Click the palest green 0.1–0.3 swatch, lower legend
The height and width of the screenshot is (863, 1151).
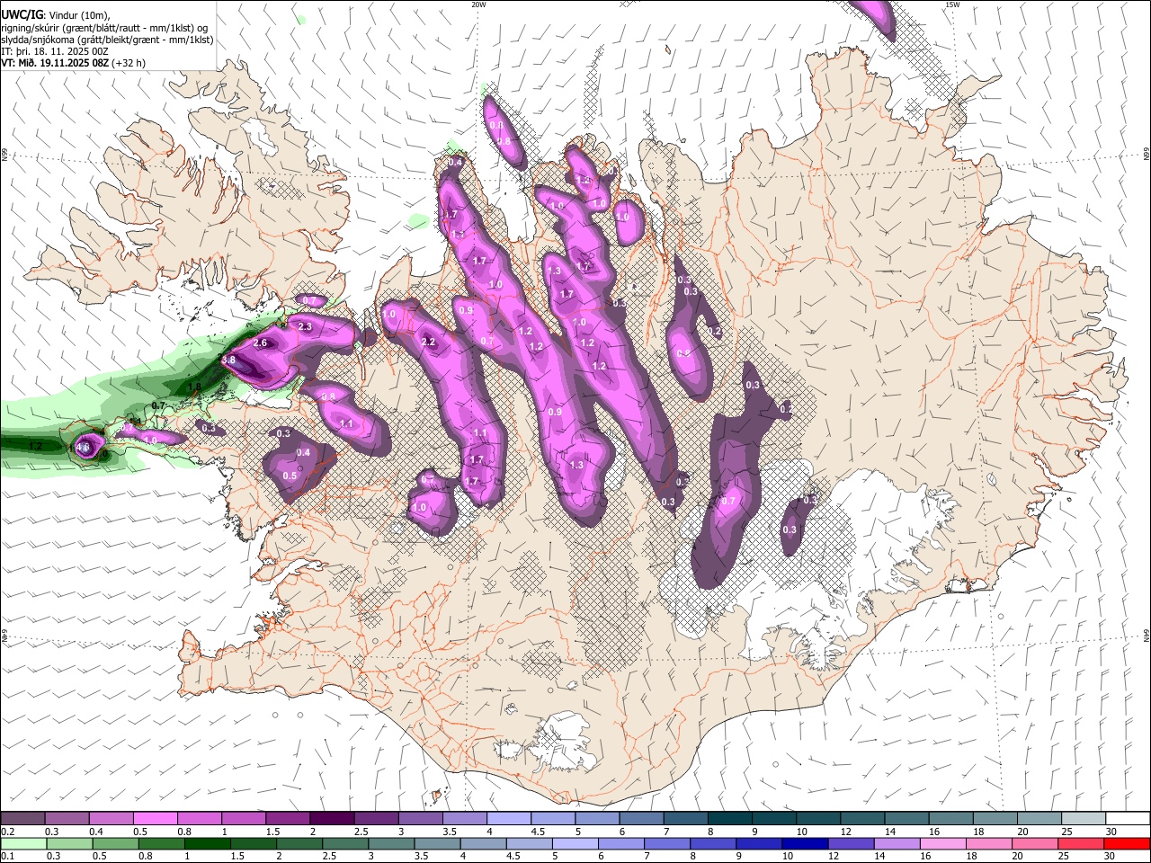(x=22, y=843)
